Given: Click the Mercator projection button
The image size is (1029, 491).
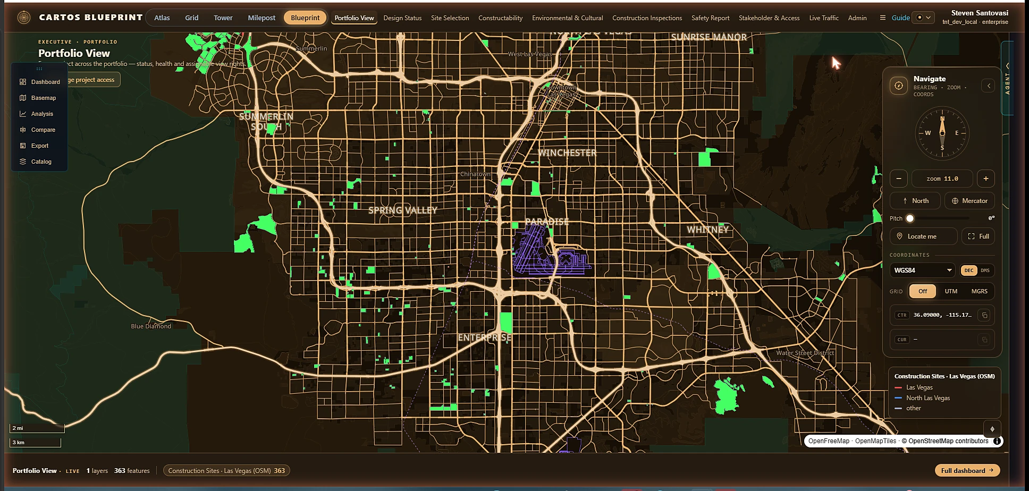Looking at the screenshot, I should pos(969,201).
